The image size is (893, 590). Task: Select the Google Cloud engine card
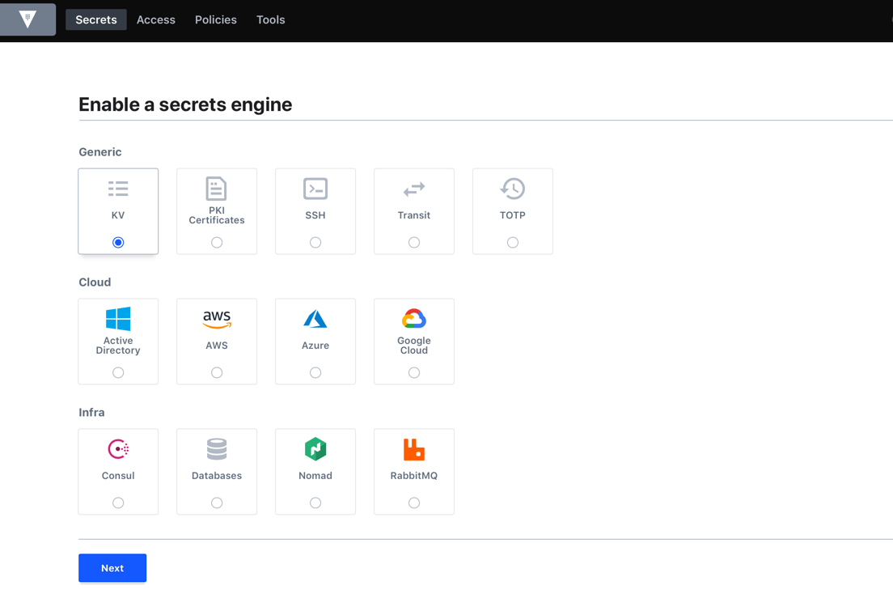pyautogui.click(x=414, y=340)
